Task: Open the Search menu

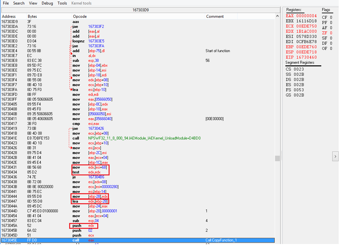Action: (x=19, y=3)
